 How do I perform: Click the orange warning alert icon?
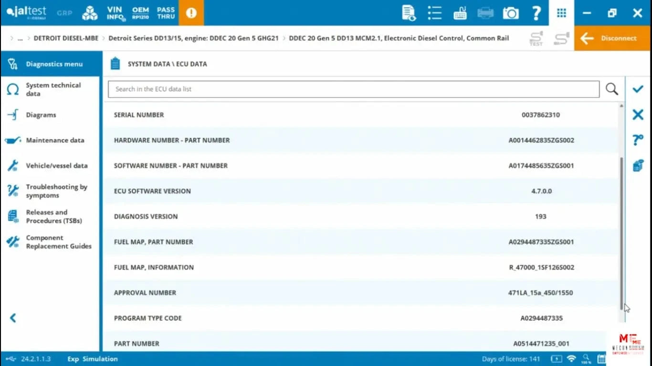[x=191, y=13]
